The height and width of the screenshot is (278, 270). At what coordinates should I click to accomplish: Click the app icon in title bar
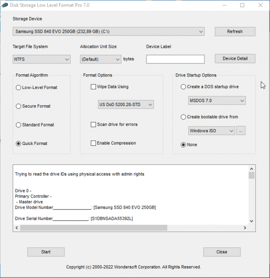5,5
